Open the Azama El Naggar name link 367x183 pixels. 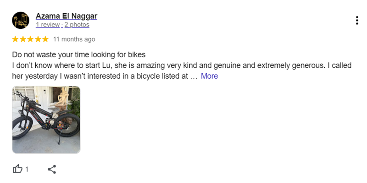[67, 16]
